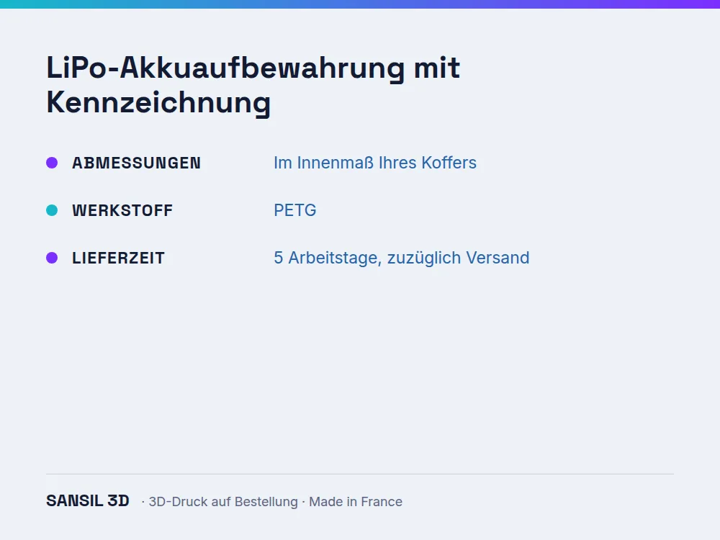Select the WERKSTOFF label
The width and height of the screenshot is (720, 540).
(x=122, y=210)
